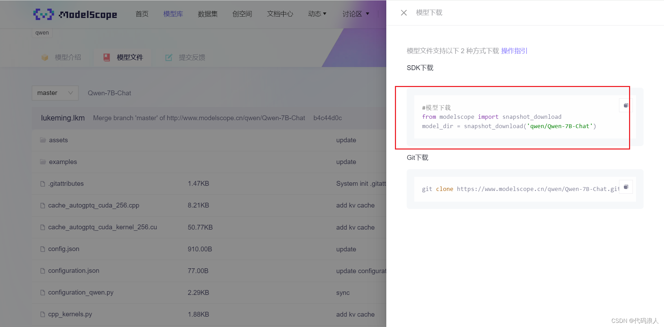
Task: Click the cache_autogptq_cuda_256.cpp file icon
Action: [x=43, y=205]
